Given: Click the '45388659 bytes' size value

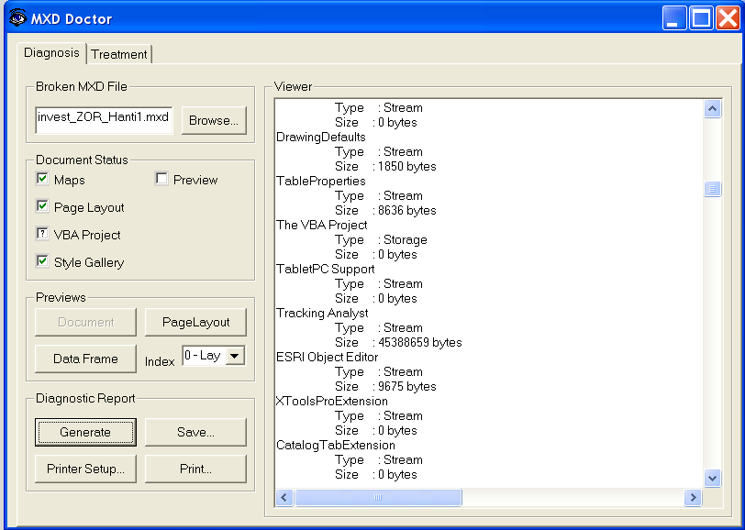Looking at the screenshot, I should [420, 342].
